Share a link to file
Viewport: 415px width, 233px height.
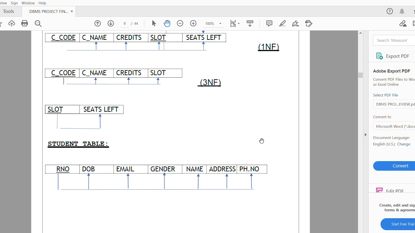403,23
